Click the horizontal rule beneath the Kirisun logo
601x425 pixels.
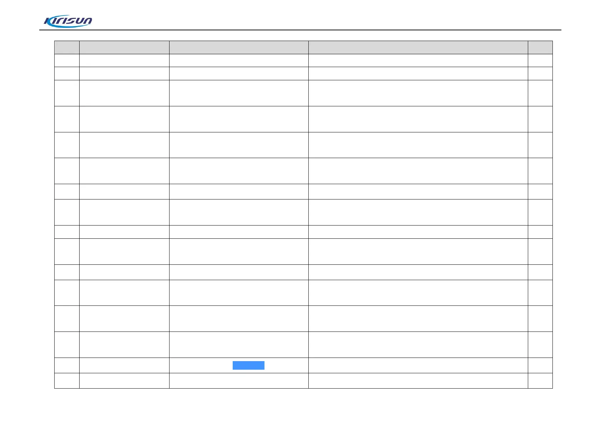pos(300,30)
